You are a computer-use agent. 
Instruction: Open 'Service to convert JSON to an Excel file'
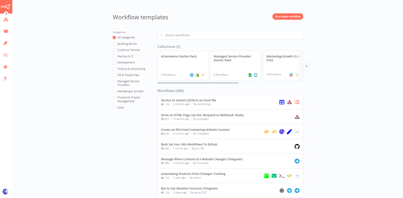click(x=188, y=100)
